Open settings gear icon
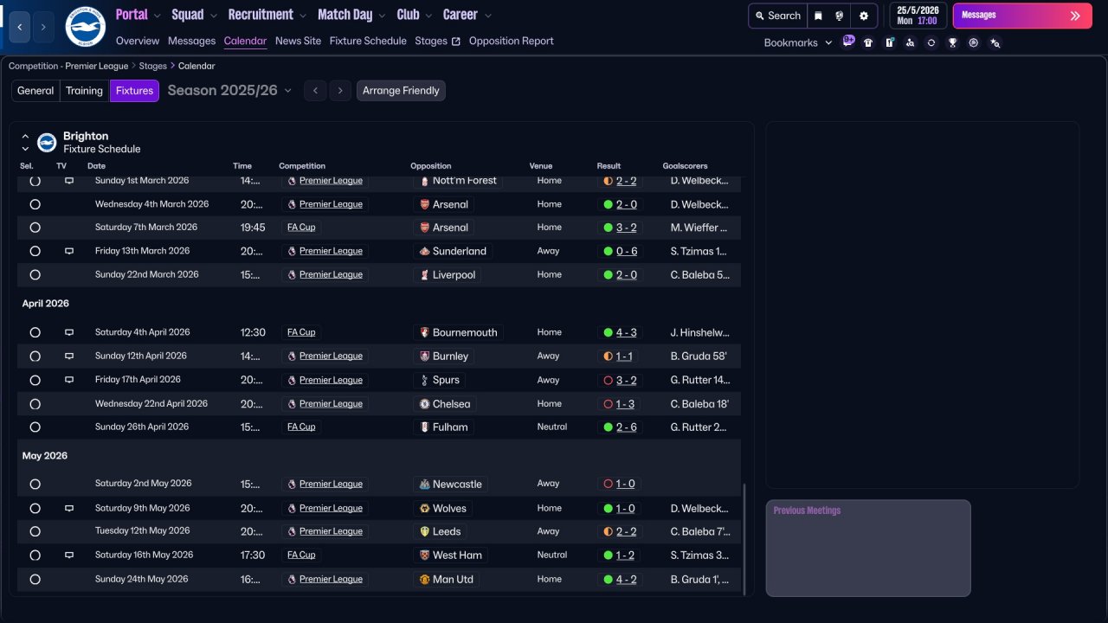Screen dimensions: 1108x623 (864, 16)
